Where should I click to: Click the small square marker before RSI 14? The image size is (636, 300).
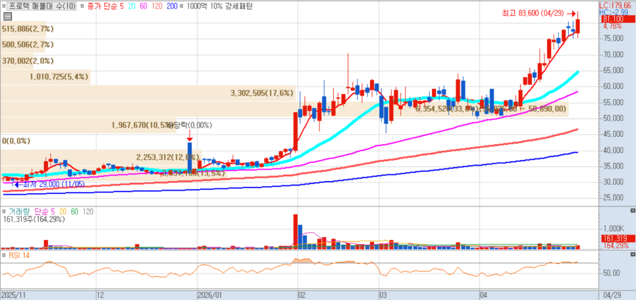[4, 255]
